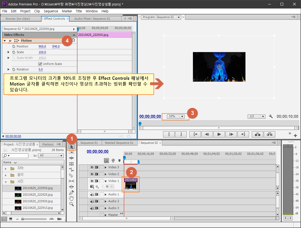Open the Clip menu
301x228 pixels.
[x=37, y=11]
